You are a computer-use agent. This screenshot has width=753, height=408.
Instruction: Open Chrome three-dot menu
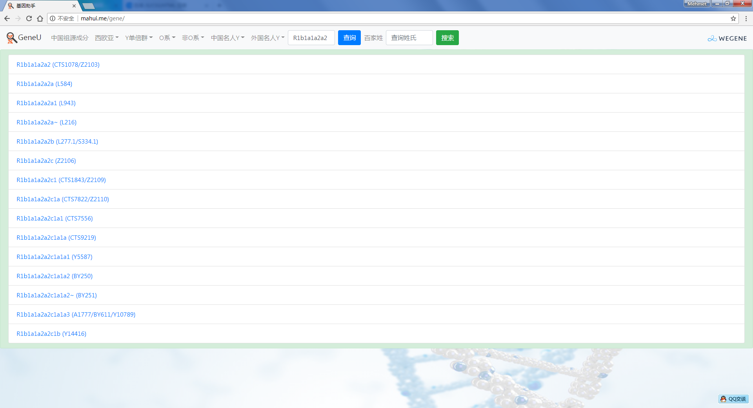(x=746, y=18)
